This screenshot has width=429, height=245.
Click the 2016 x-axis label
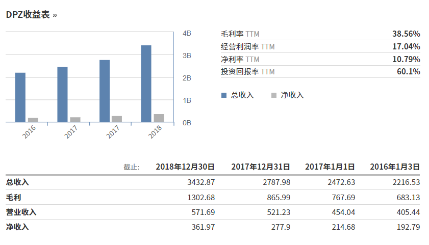coord(29,132)
